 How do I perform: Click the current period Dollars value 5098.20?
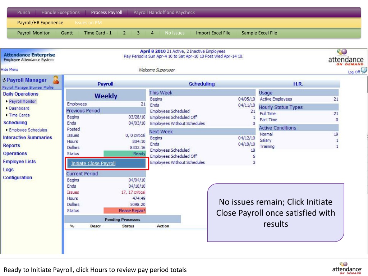[x=138, y=204]
